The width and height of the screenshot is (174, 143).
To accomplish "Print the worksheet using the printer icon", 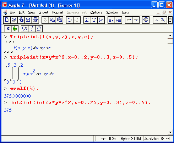I will click(35, 20).
